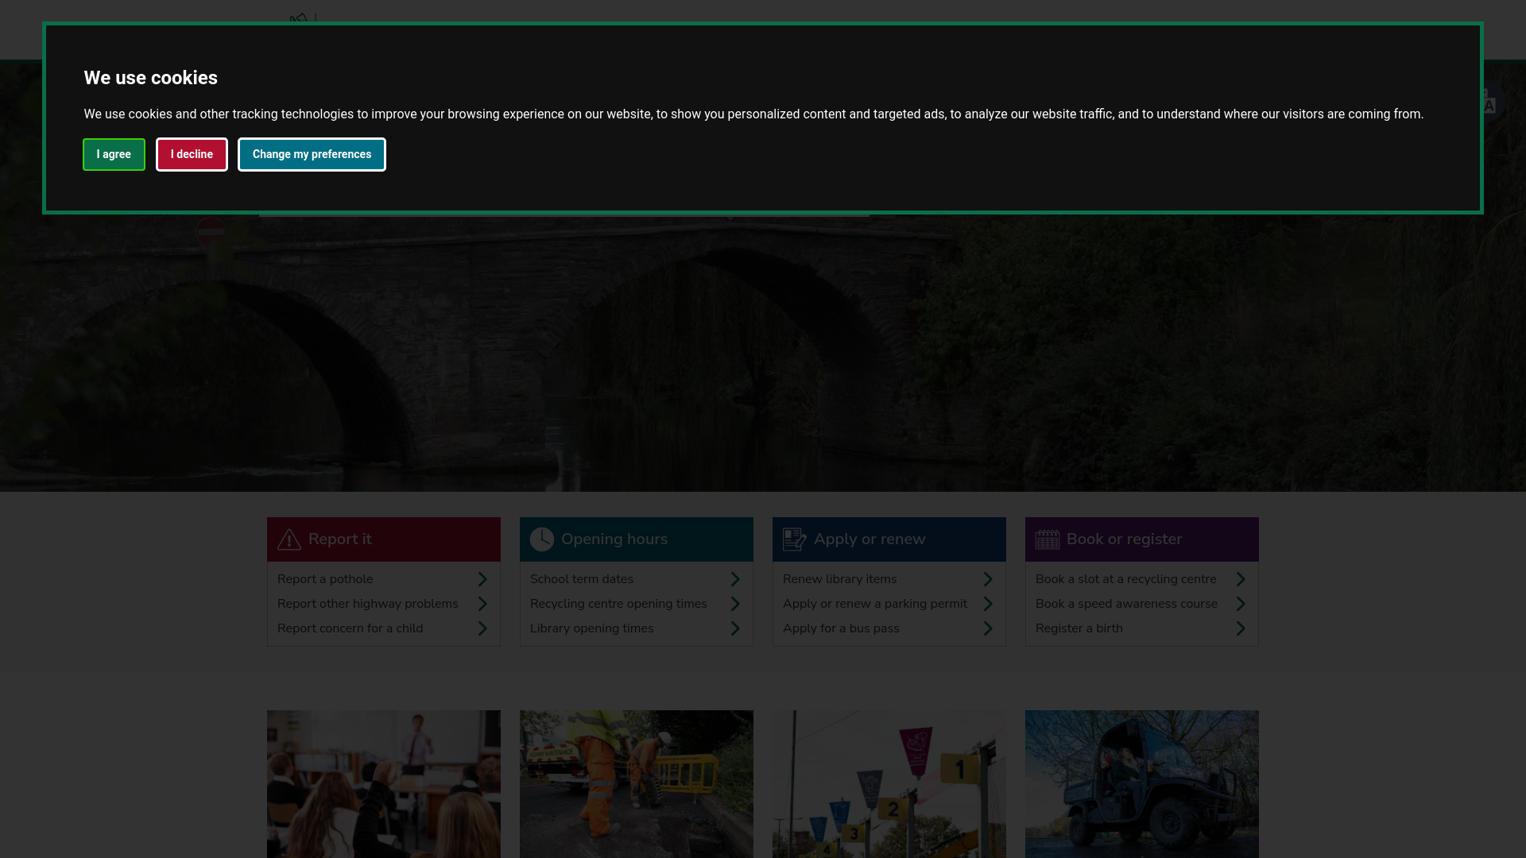Open the Book or register section header
Image resolution: width=1526 pixels, height=858 pixels.
[x=1142, y=539]
